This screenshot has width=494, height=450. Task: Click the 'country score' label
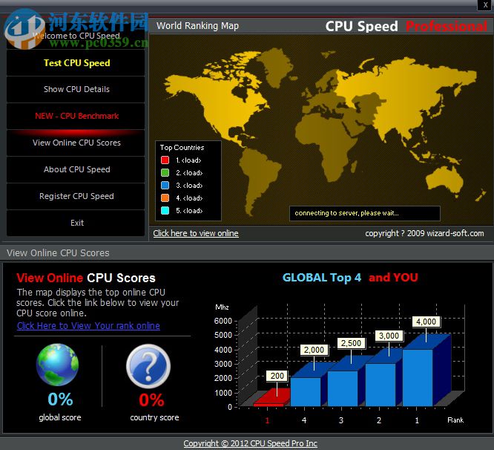coord(154,417)
